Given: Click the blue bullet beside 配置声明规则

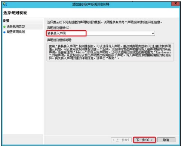Looking at the screenshot, I should click(x=4, y=32).
